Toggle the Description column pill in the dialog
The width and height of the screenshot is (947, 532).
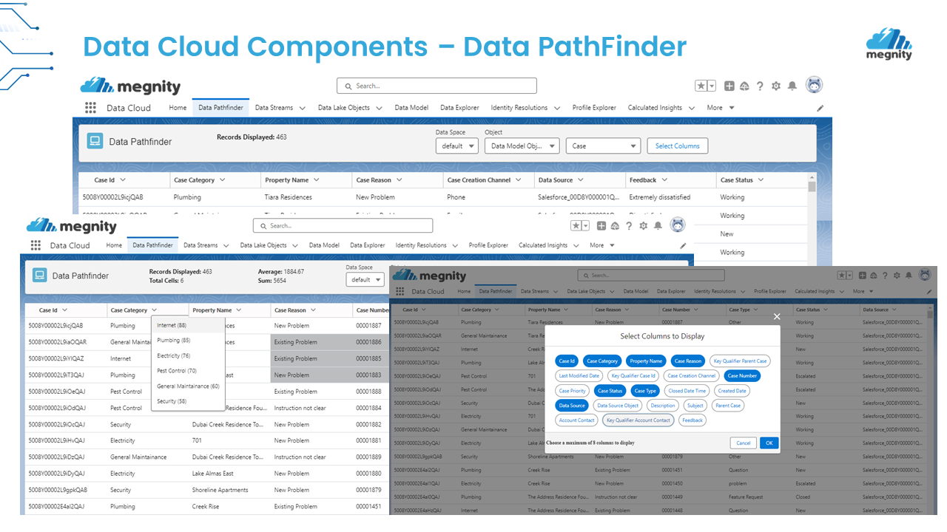tap(662, 405)
